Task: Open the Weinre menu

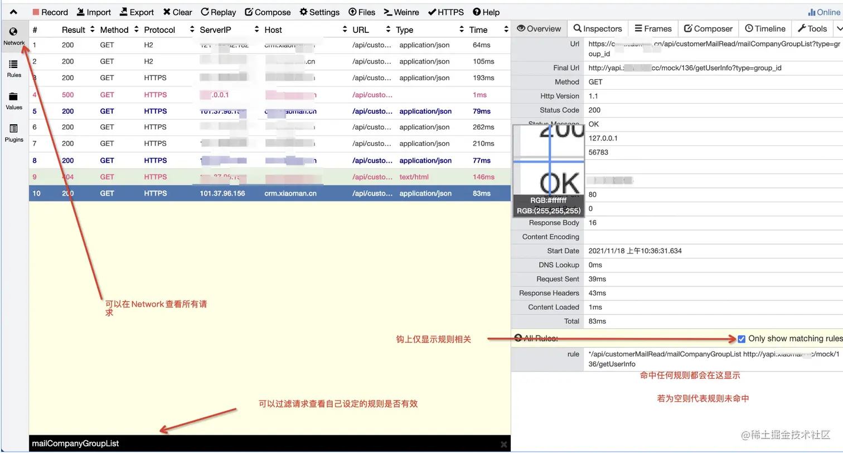Action: coord(401,12)
